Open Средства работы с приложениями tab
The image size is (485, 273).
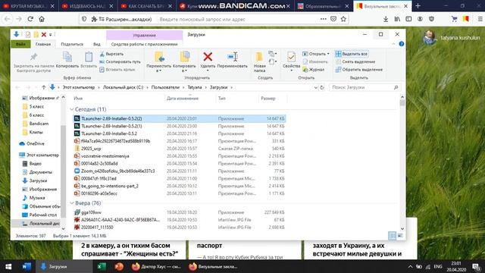[145, 44]
